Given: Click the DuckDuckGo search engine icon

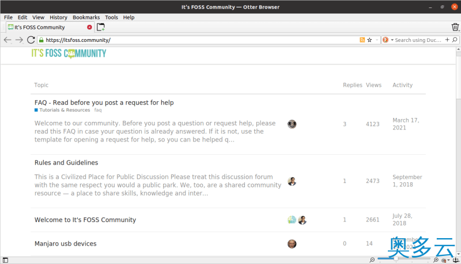Looking at the screenshot, I should [386, 40].
